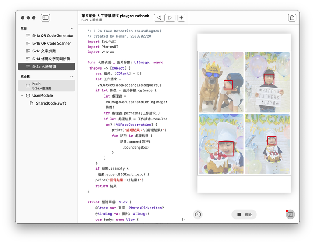The height and width of the screenshot is (244, 315).
Task: Open page 5-1a QR Code Generator
Action: click(x=47, y=35)
